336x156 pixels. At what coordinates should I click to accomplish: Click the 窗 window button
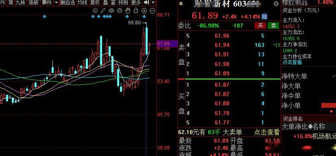coord(113,2)
